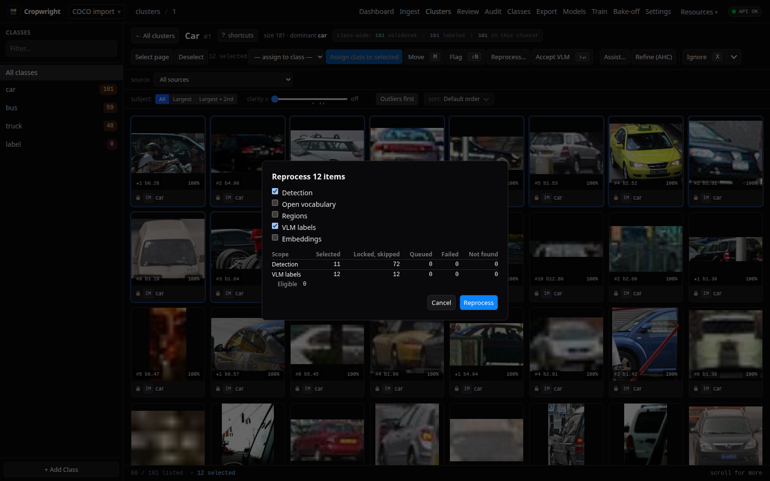770x481 pixels.
Task: Click the IM badge on the b2.52 taxi card
Action: pos(626,198)
